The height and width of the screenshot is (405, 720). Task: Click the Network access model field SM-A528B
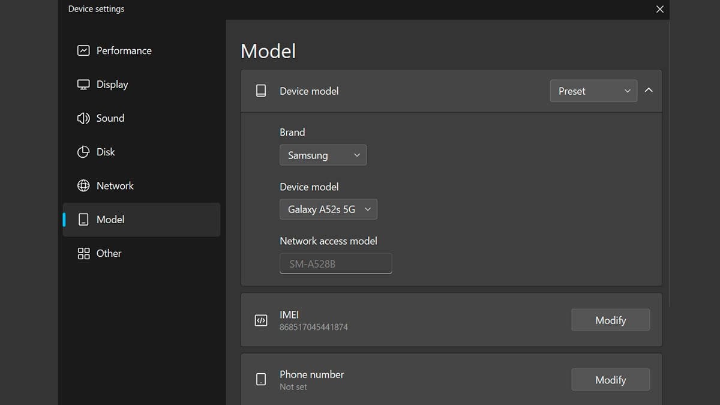click(x=335, y=263)
